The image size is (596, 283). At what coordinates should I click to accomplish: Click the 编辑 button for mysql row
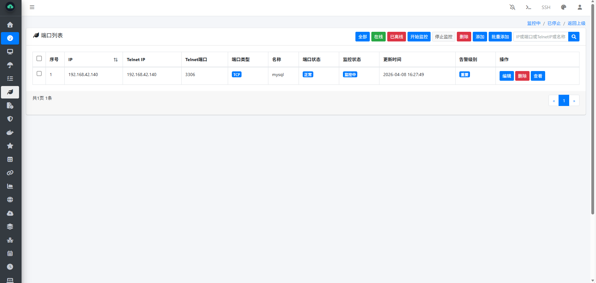point(506,76)
